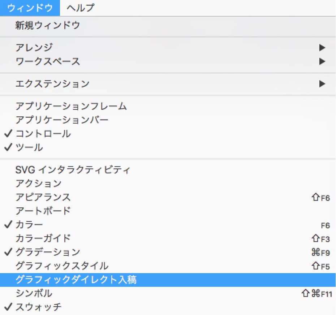Hide the グラデーション panel
Viewport: 336px width, 315px height.
coord(48,252)
